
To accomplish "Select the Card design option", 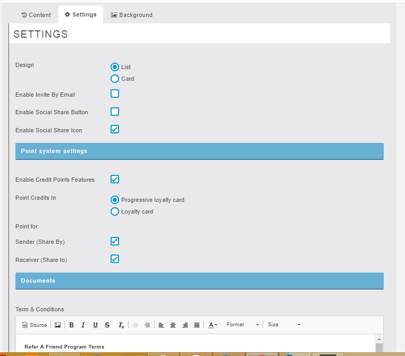I will click(115, 79).
